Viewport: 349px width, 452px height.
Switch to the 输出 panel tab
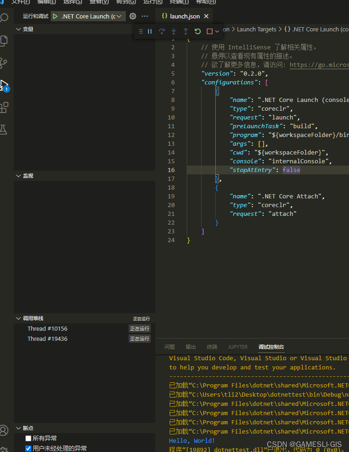191,347
